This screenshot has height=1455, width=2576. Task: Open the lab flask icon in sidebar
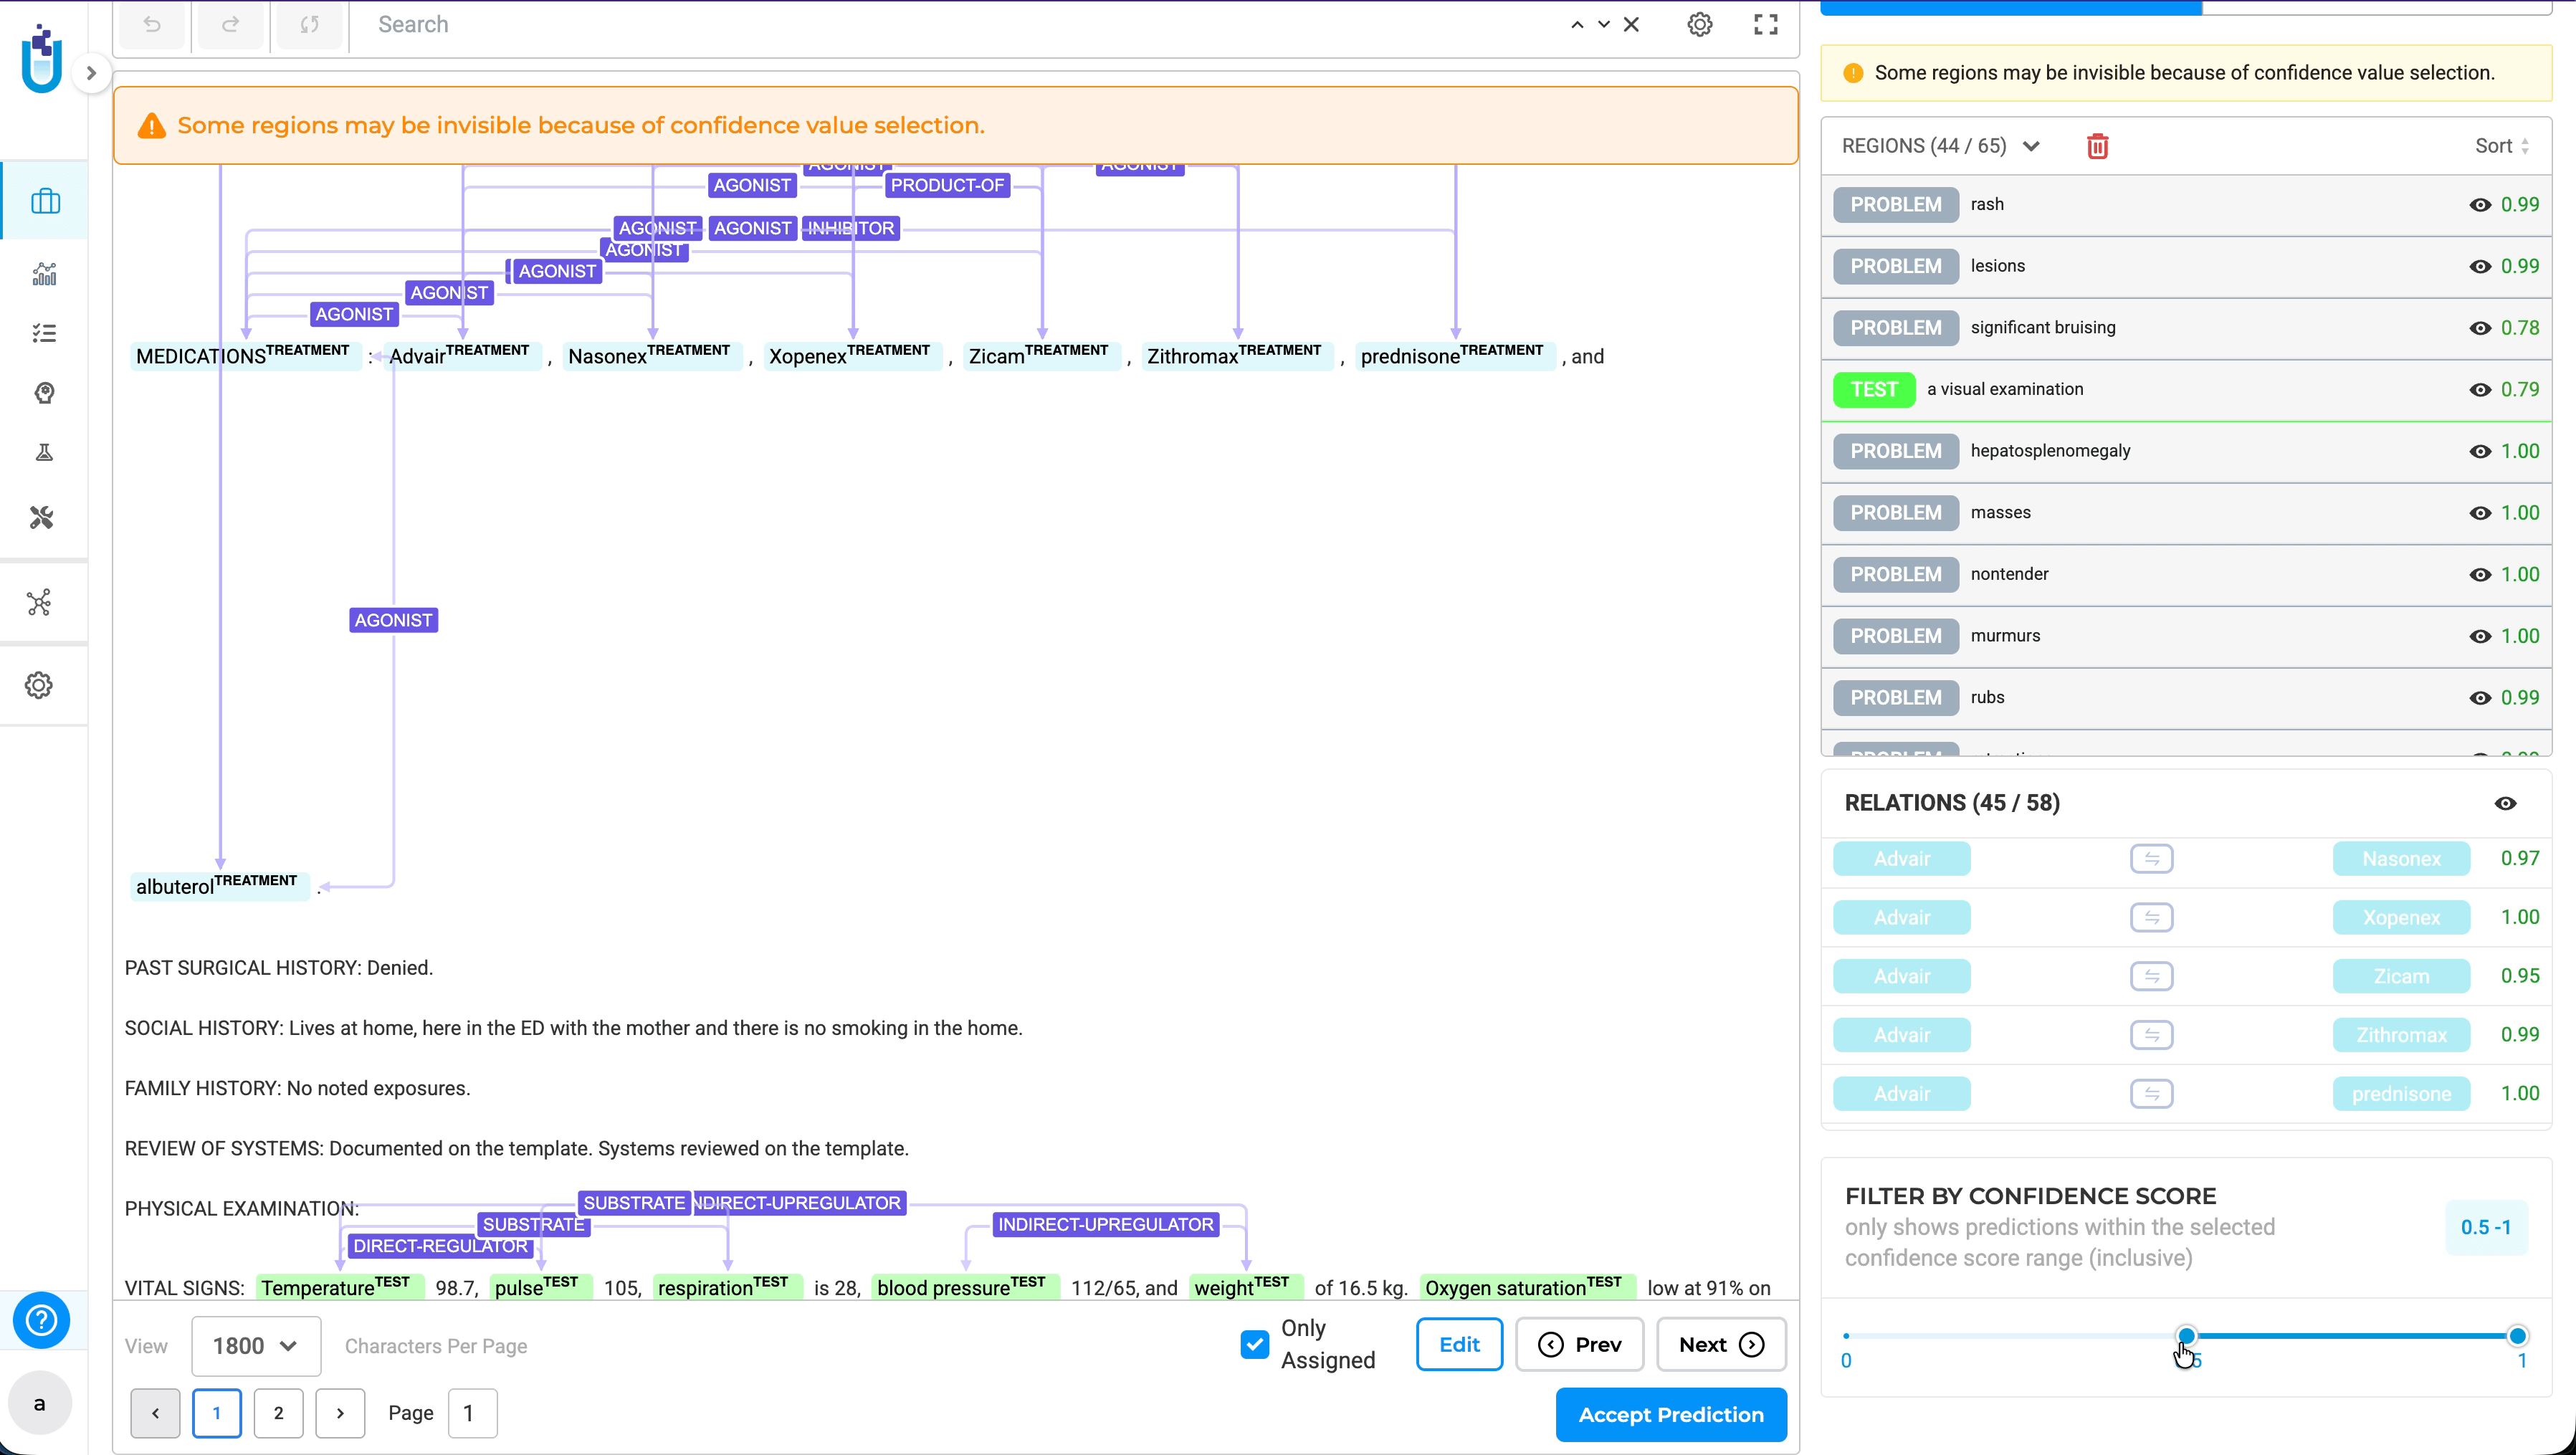[x=45, y=453]
